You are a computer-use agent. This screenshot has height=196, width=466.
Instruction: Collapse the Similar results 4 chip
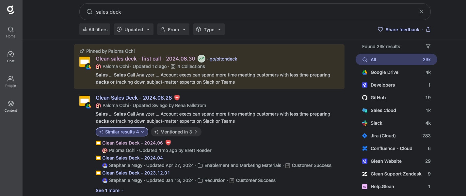click(122, 132)
